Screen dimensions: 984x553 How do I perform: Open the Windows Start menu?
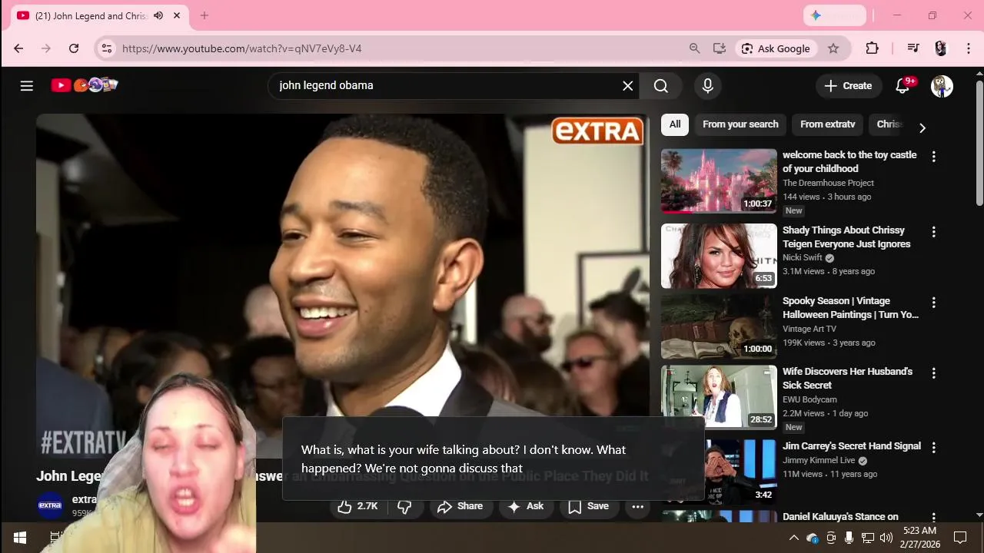point(19,538)
